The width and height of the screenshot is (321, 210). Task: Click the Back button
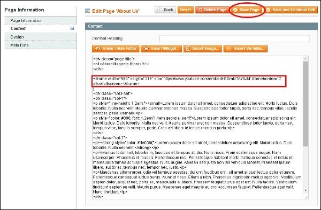coord(165,10)
